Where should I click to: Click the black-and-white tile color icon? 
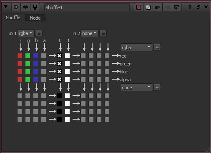[148, 7]
